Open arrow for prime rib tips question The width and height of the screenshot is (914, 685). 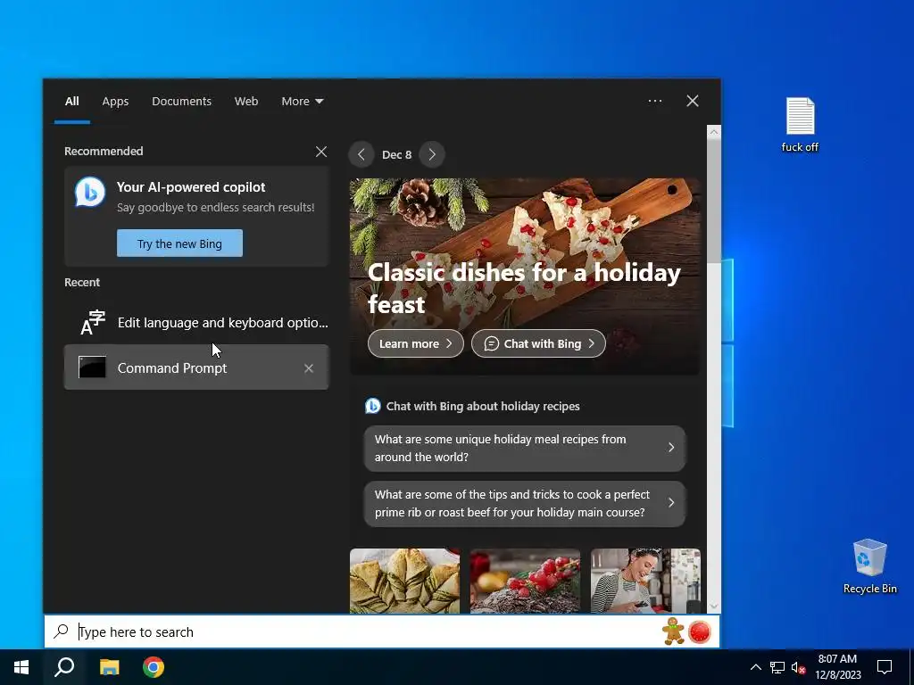click(x=671, y=503)
